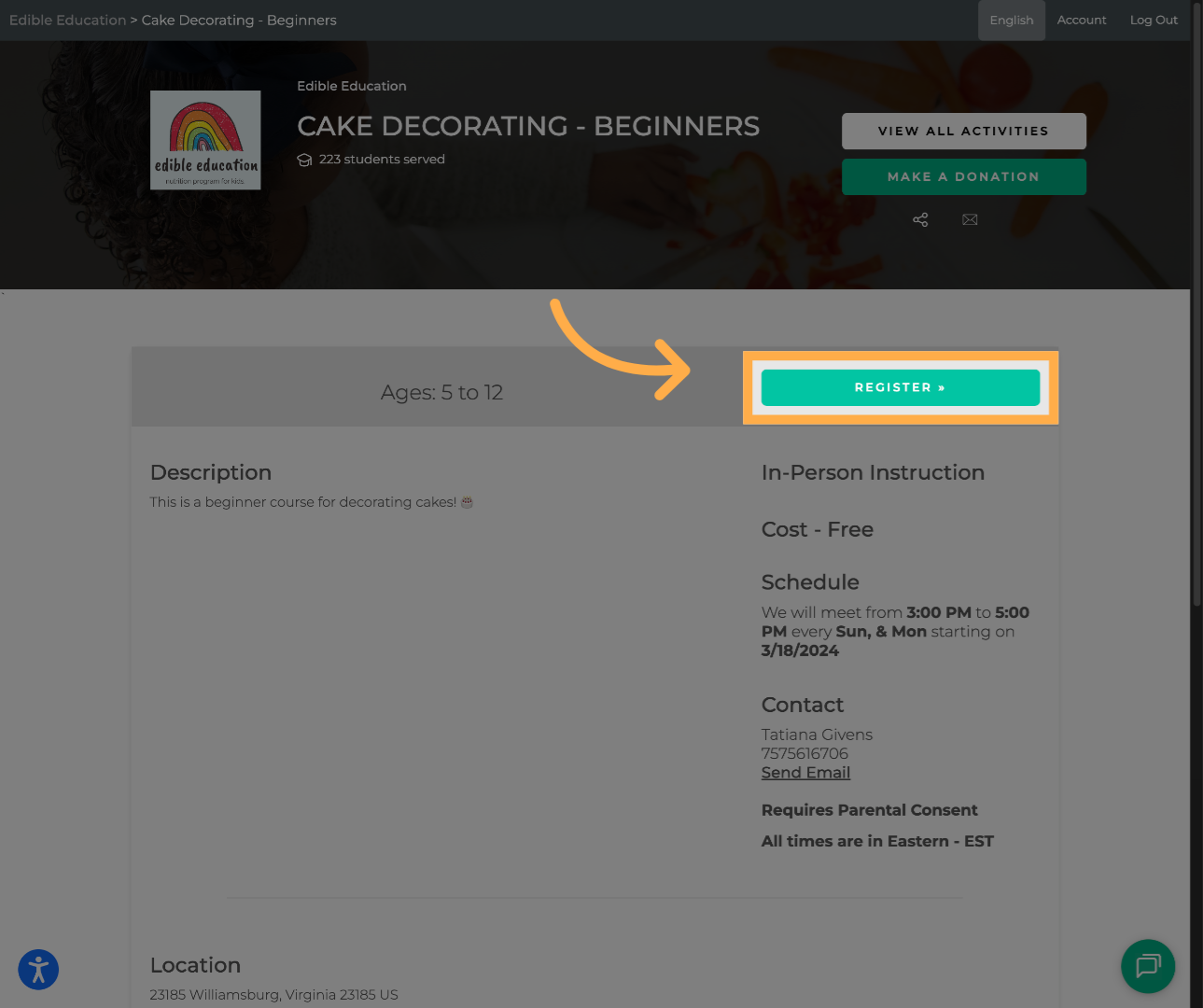Click the Send Email contact link
The width and height of the screenshot is (1203, 1008).
click(x=805, y=773)
